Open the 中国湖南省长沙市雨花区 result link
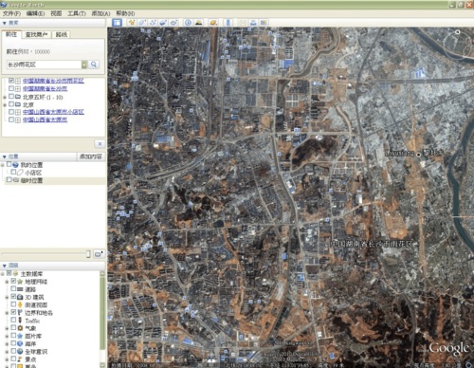The height and width of the screenshot is (368, 474). pyautogui.click(x=53, y=81)
